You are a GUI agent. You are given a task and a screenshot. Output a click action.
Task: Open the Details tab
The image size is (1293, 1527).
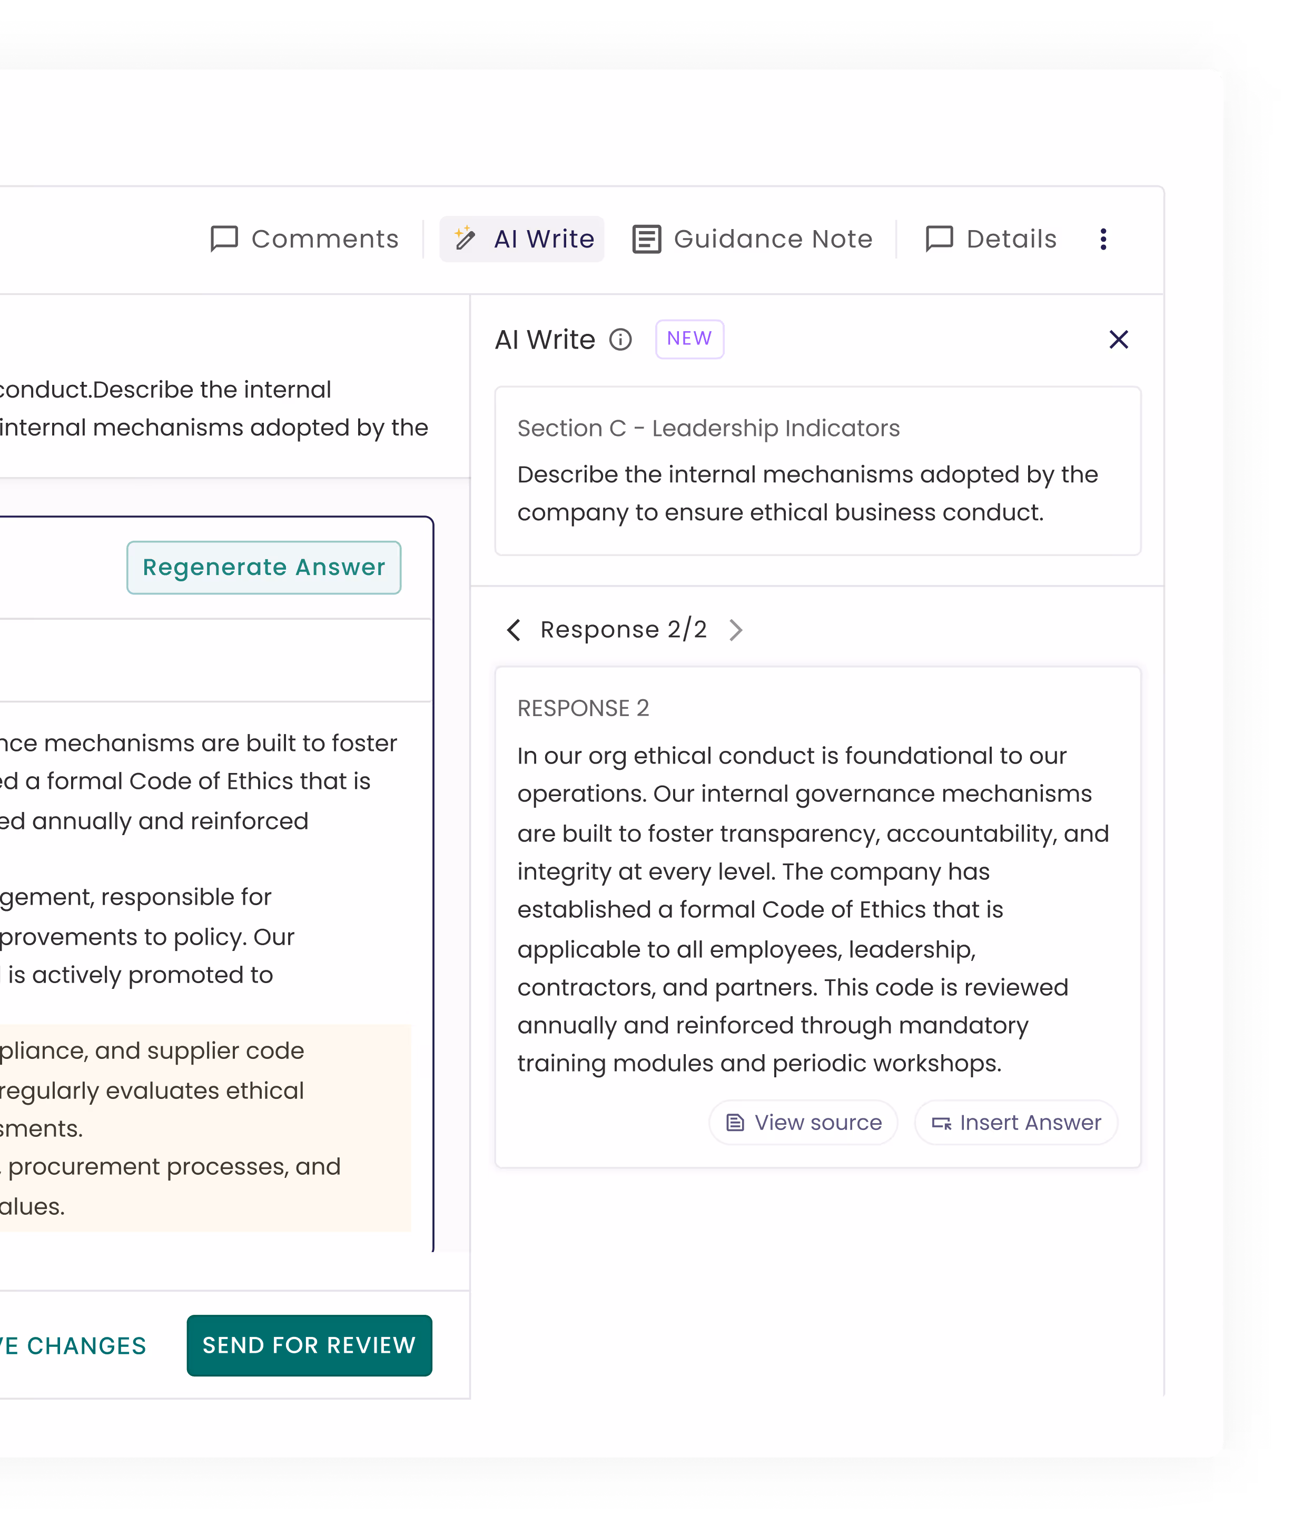pos(991,239)
